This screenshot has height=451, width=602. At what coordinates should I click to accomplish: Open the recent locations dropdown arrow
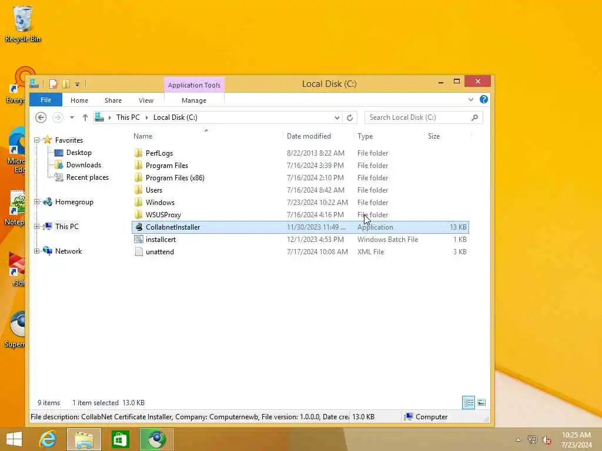pyautogui.click(x=72, y=117)
